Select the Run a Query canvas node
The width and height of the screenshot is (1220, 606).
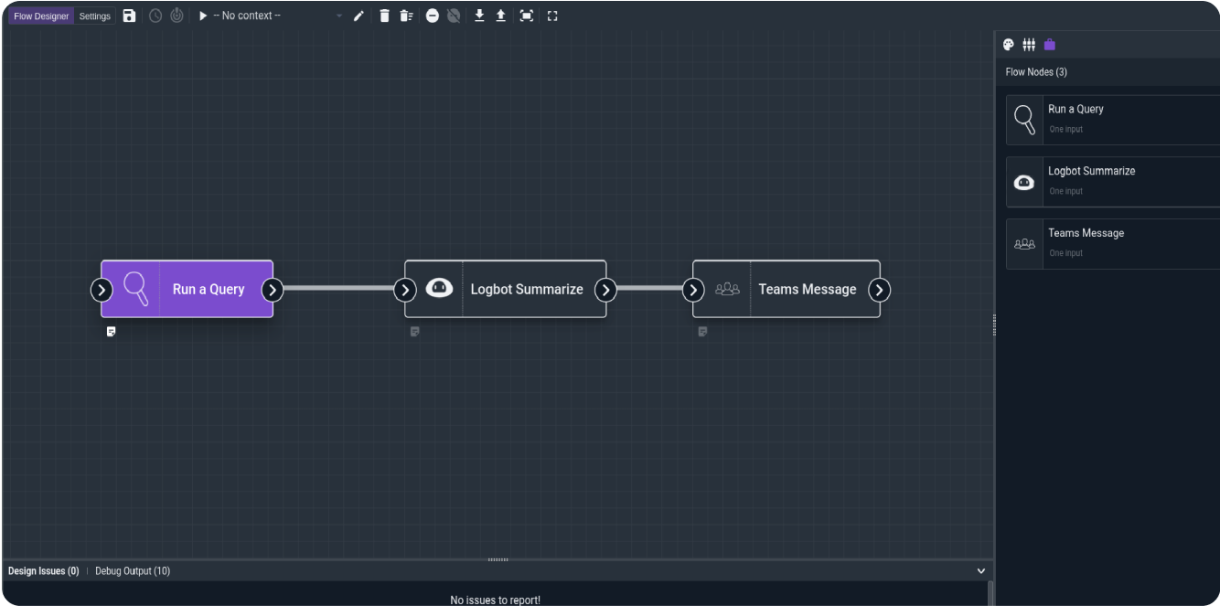pos(187,289)
